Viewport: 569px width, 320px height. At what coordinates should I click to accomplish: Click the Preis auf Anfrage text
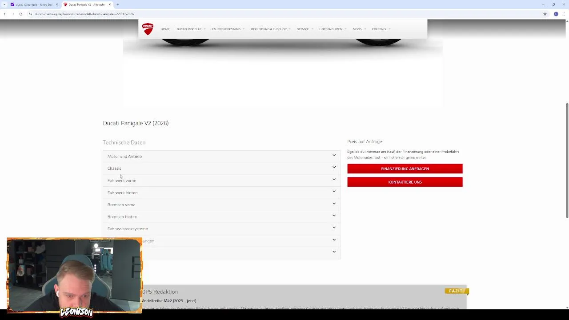pos(365,141)
